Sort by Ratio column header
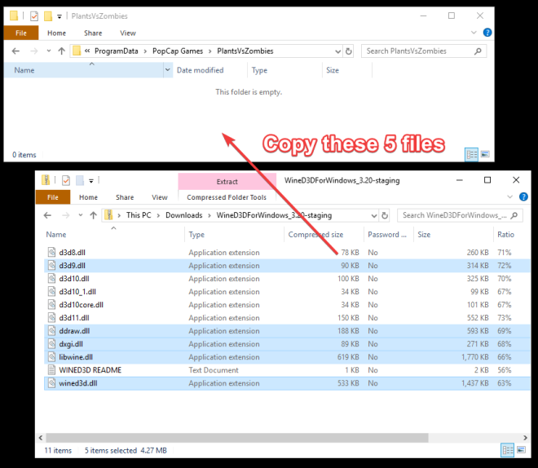 [505, 234]
